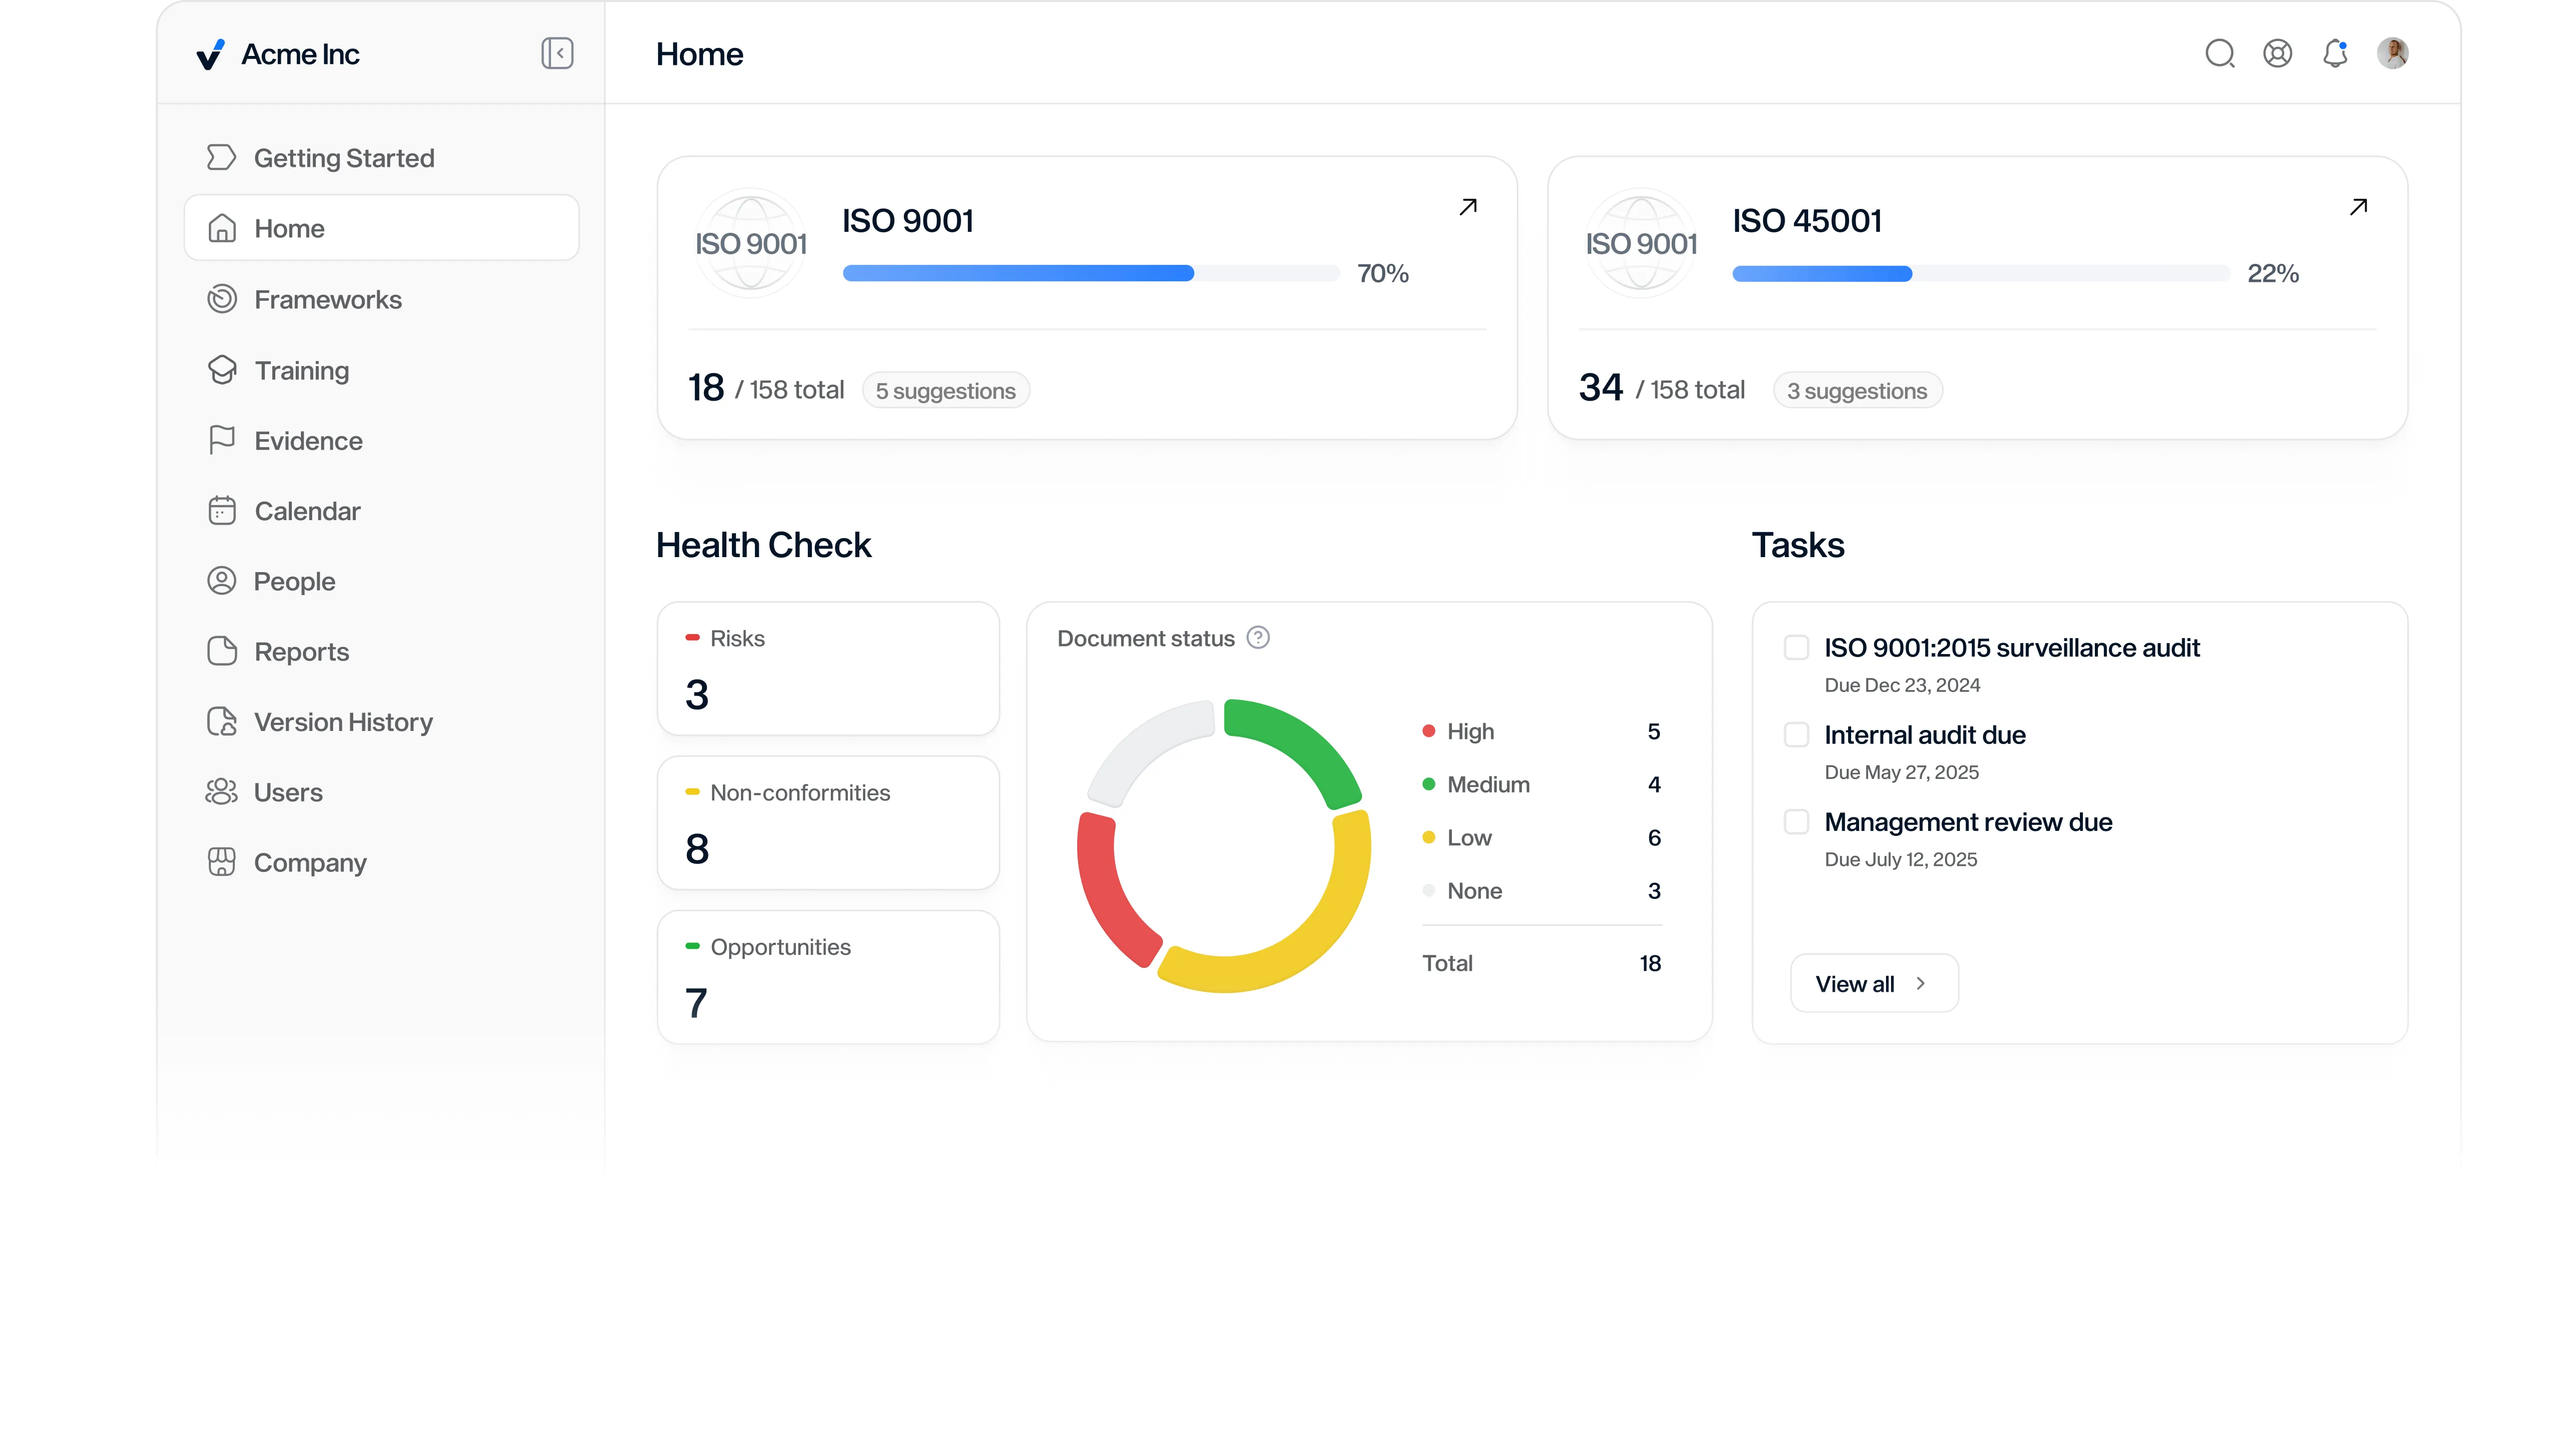This screenshot has width=2576, height=1435.
Task: Open the notifications bell
Action: (x=2335, y=53)
